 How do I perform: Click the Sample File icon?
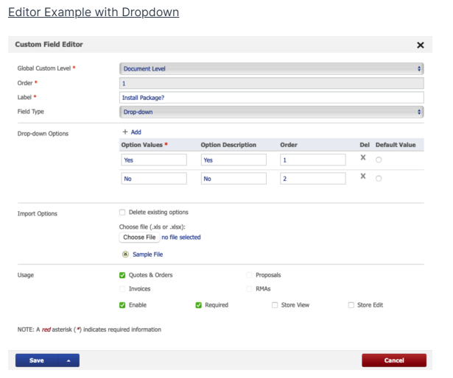(x=125, y=254)
